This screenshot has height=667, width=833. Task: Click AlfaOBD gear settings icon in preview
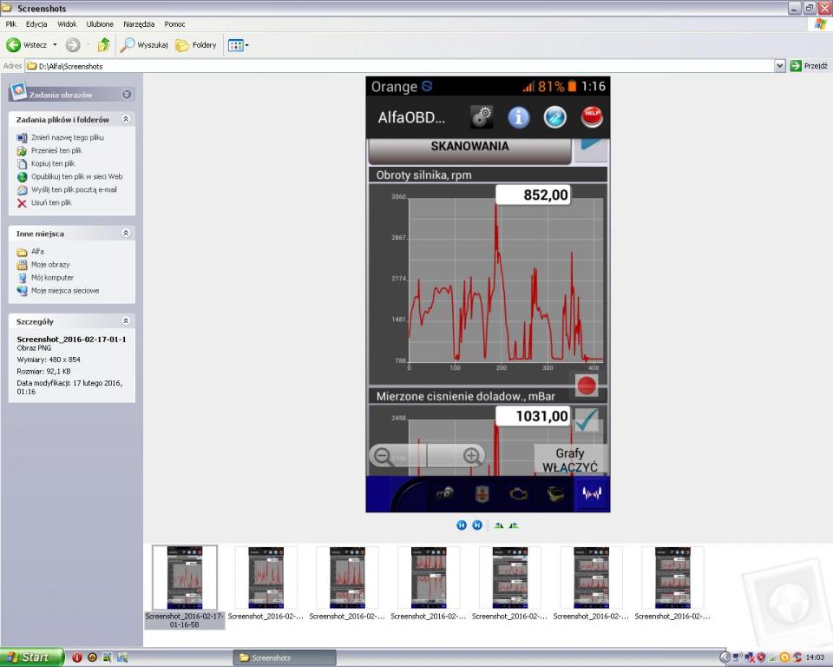tap(482, 117)
